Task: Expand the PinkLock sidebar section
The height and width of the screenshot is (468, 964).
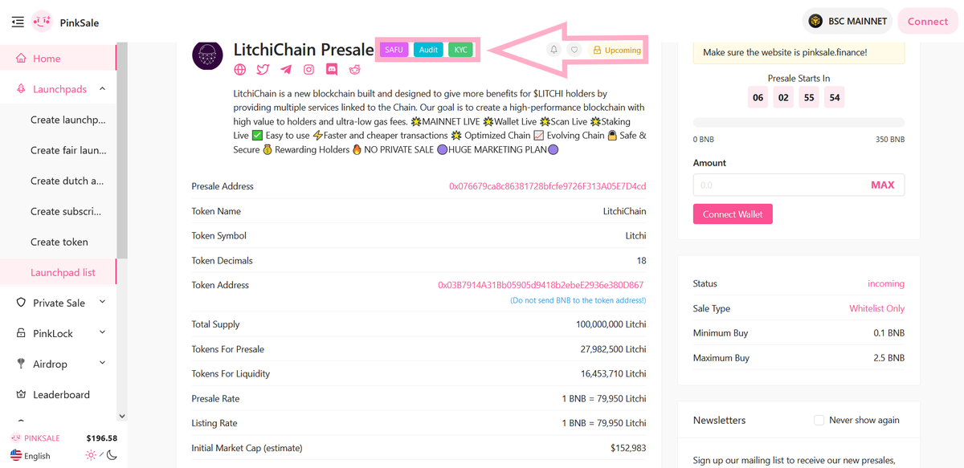Action: click(102, 333)
